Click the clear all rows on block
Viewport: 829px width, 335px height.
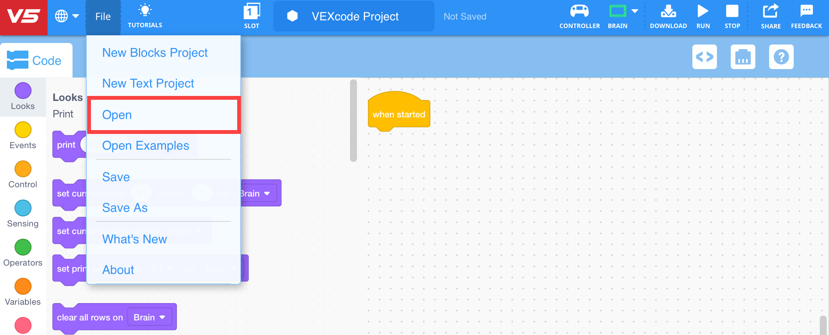pyautogui.click(x=89, y=318)
